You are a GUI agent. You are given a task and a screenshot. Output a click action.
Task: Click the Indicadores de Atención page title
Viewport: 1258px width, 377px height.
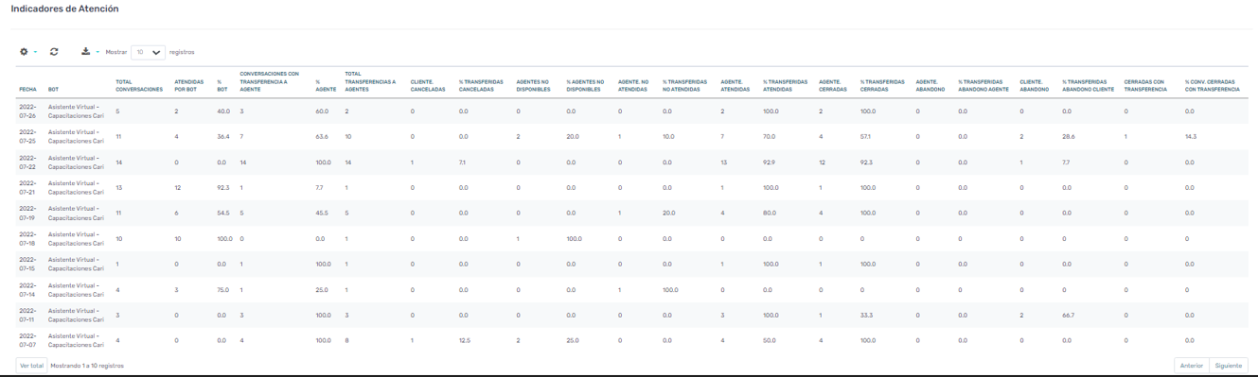pyautogui.click(x=64, y=9)
